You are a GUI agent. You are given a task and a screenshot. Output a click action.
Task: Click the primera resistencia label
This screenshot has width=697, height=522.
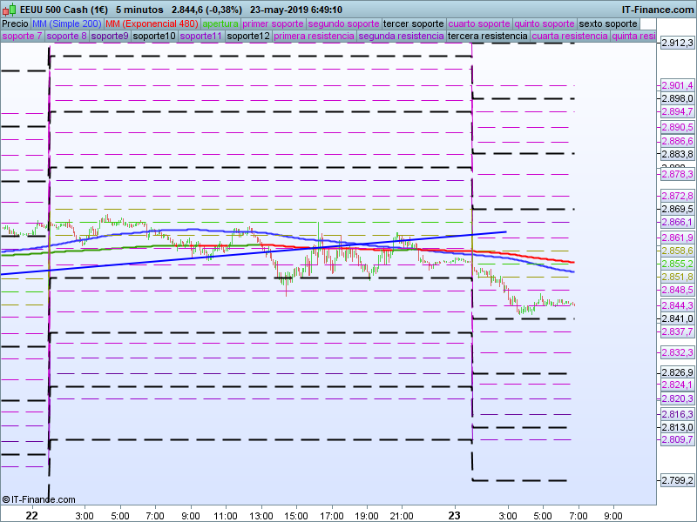(x=313, y=37)
